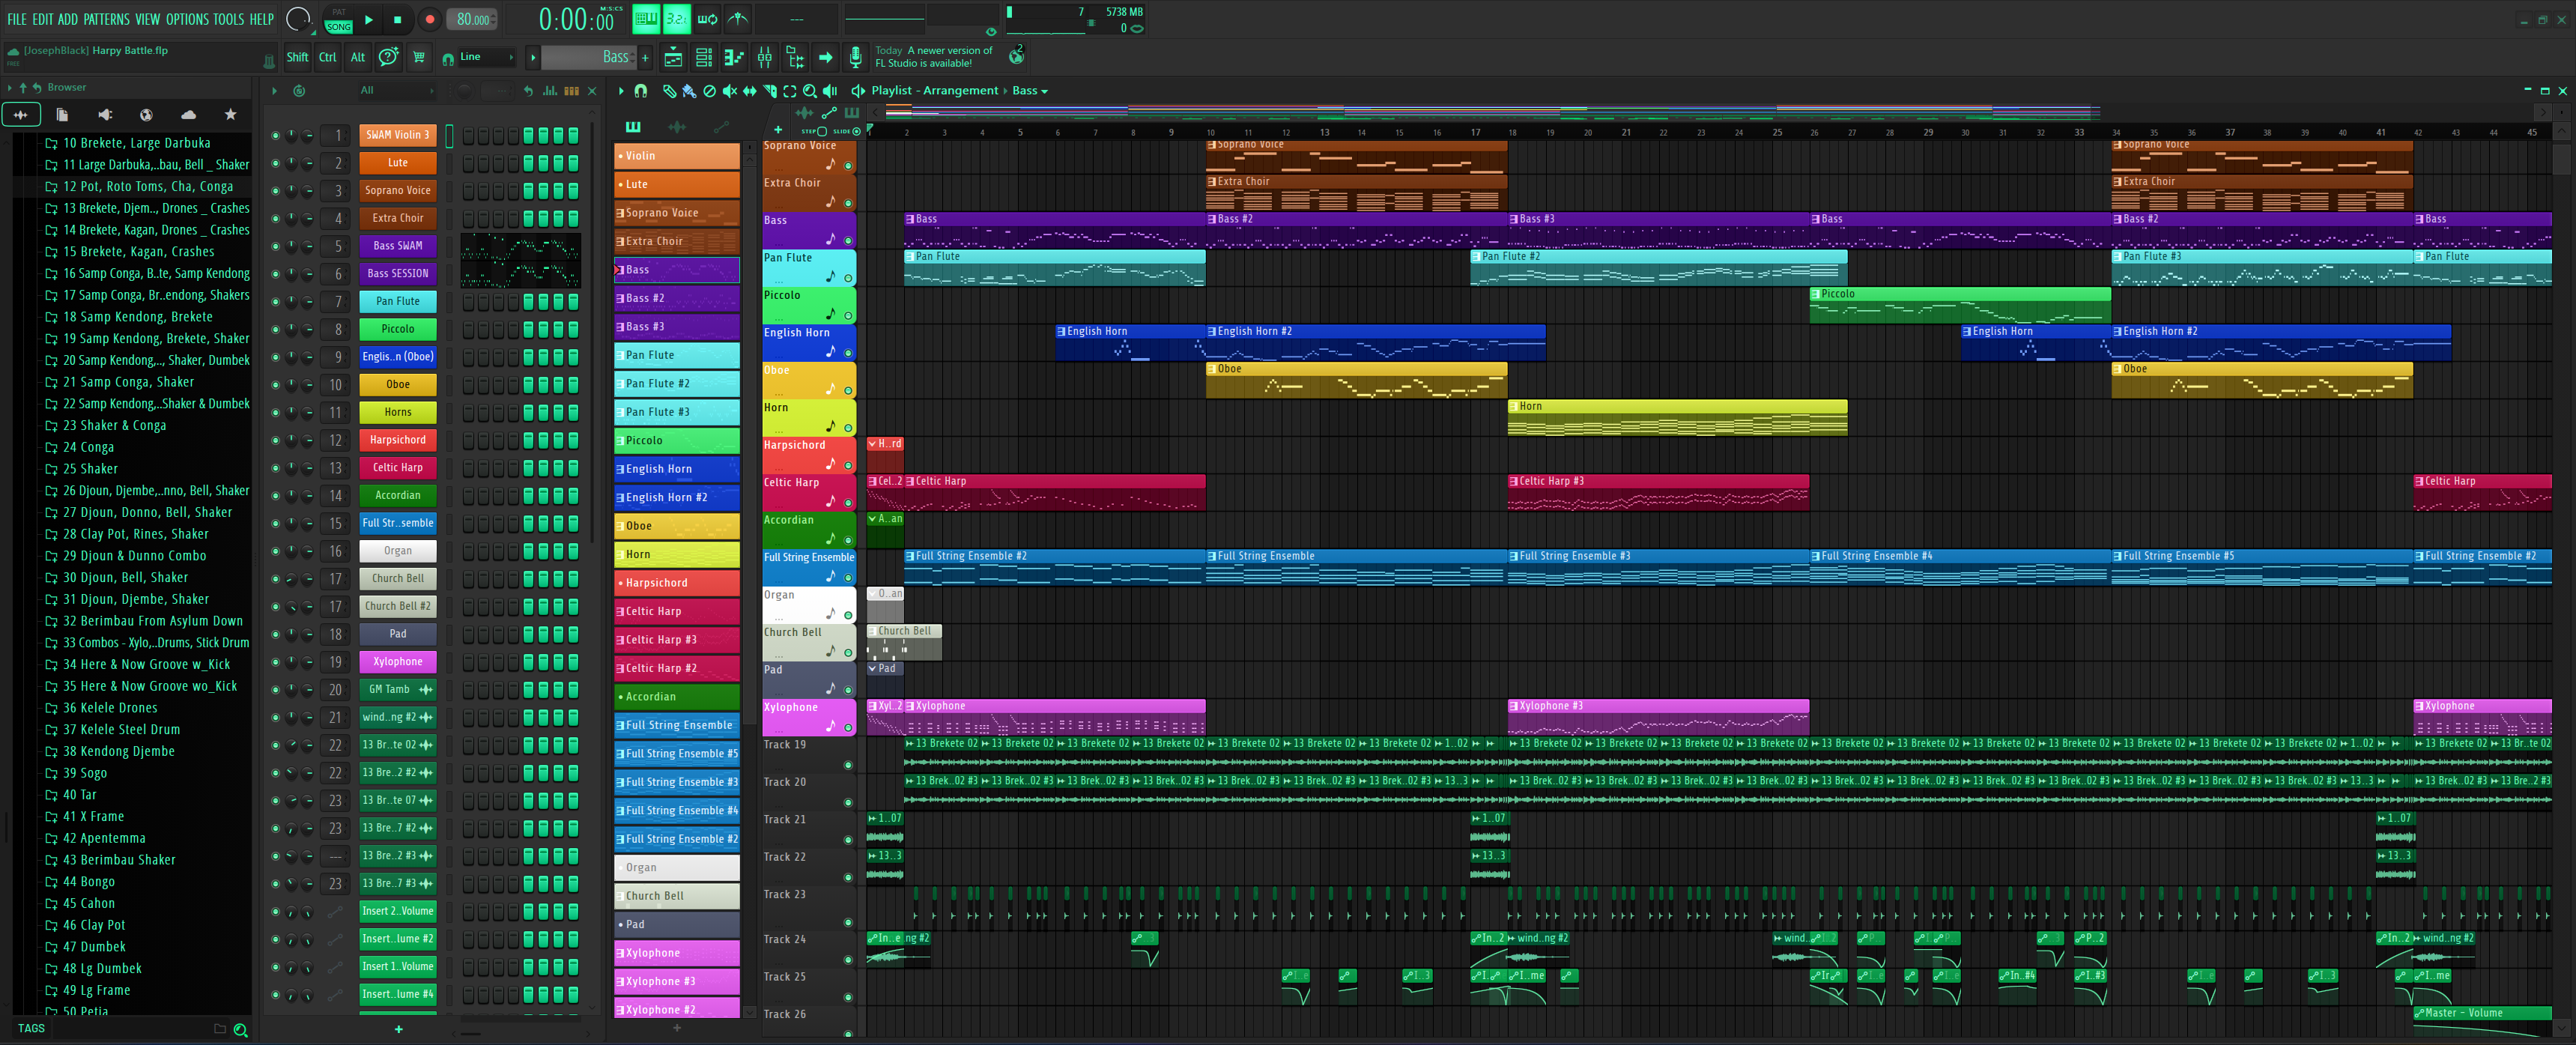Click the Xylophone channel button
The image size is (2576, 1045).
[398, 662]
